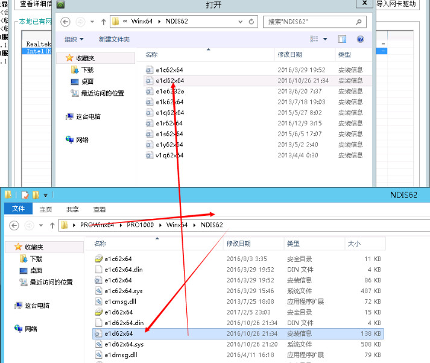Click the back arrow in Open dialog
This screenshot has width=430, height=363.
(67, 22)
